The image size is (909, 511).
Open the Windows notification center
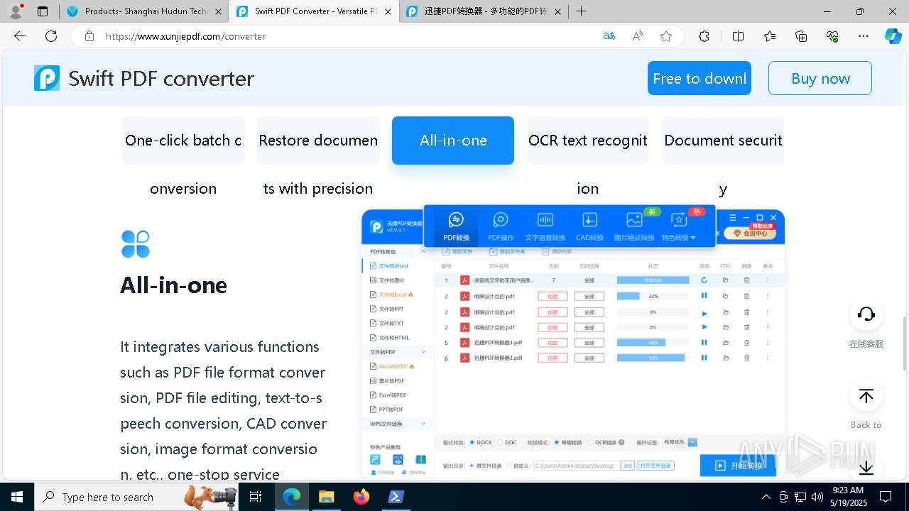(886, 497)
